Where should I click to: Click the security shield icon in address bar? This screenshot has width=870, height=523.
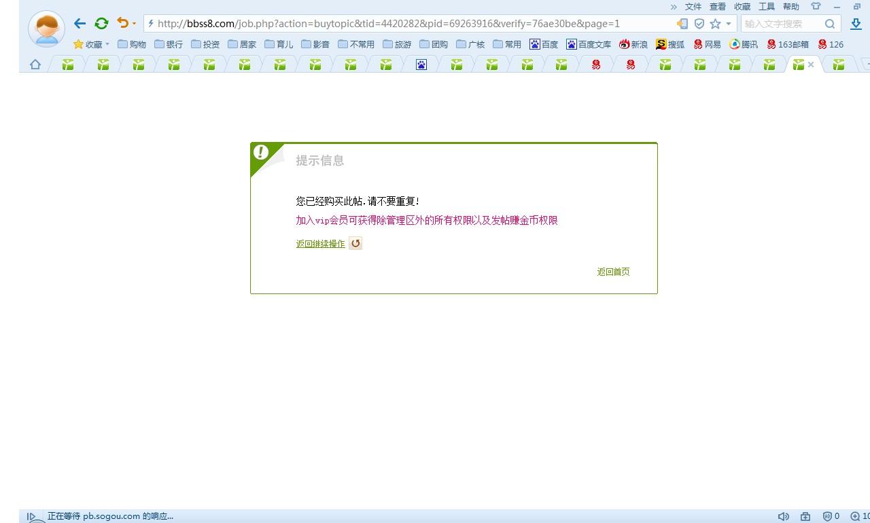pyautogui.click(x=699, y=24)
